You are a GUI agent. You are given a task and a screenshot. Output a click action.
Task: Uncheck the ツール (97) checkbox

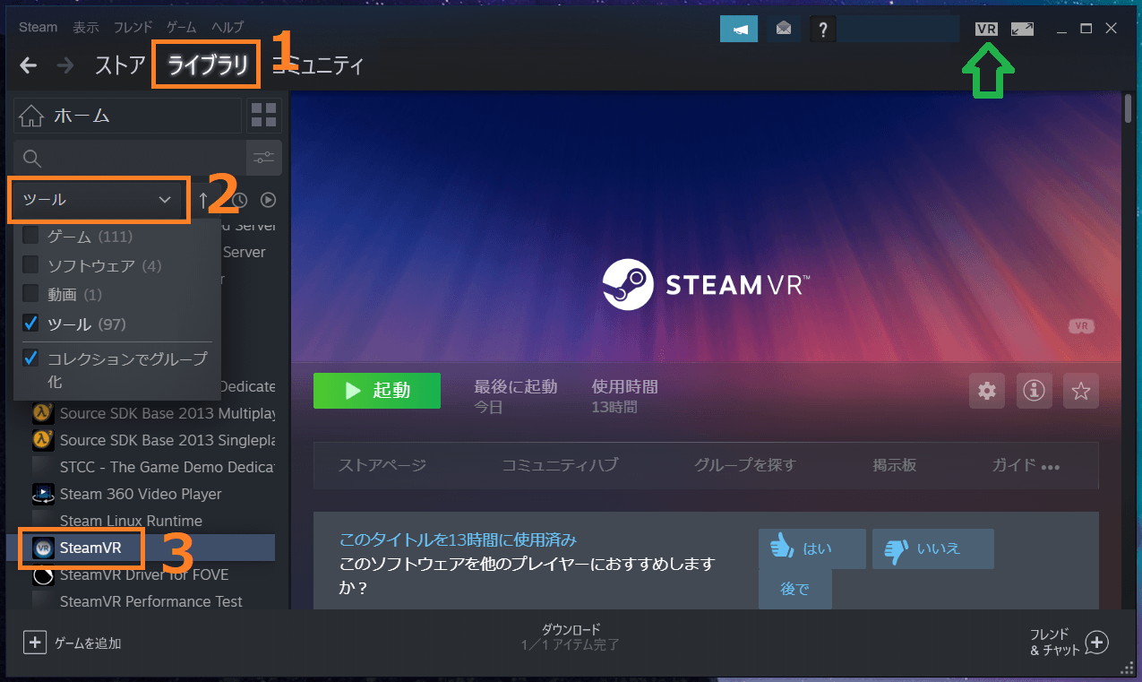click(30, 324)
